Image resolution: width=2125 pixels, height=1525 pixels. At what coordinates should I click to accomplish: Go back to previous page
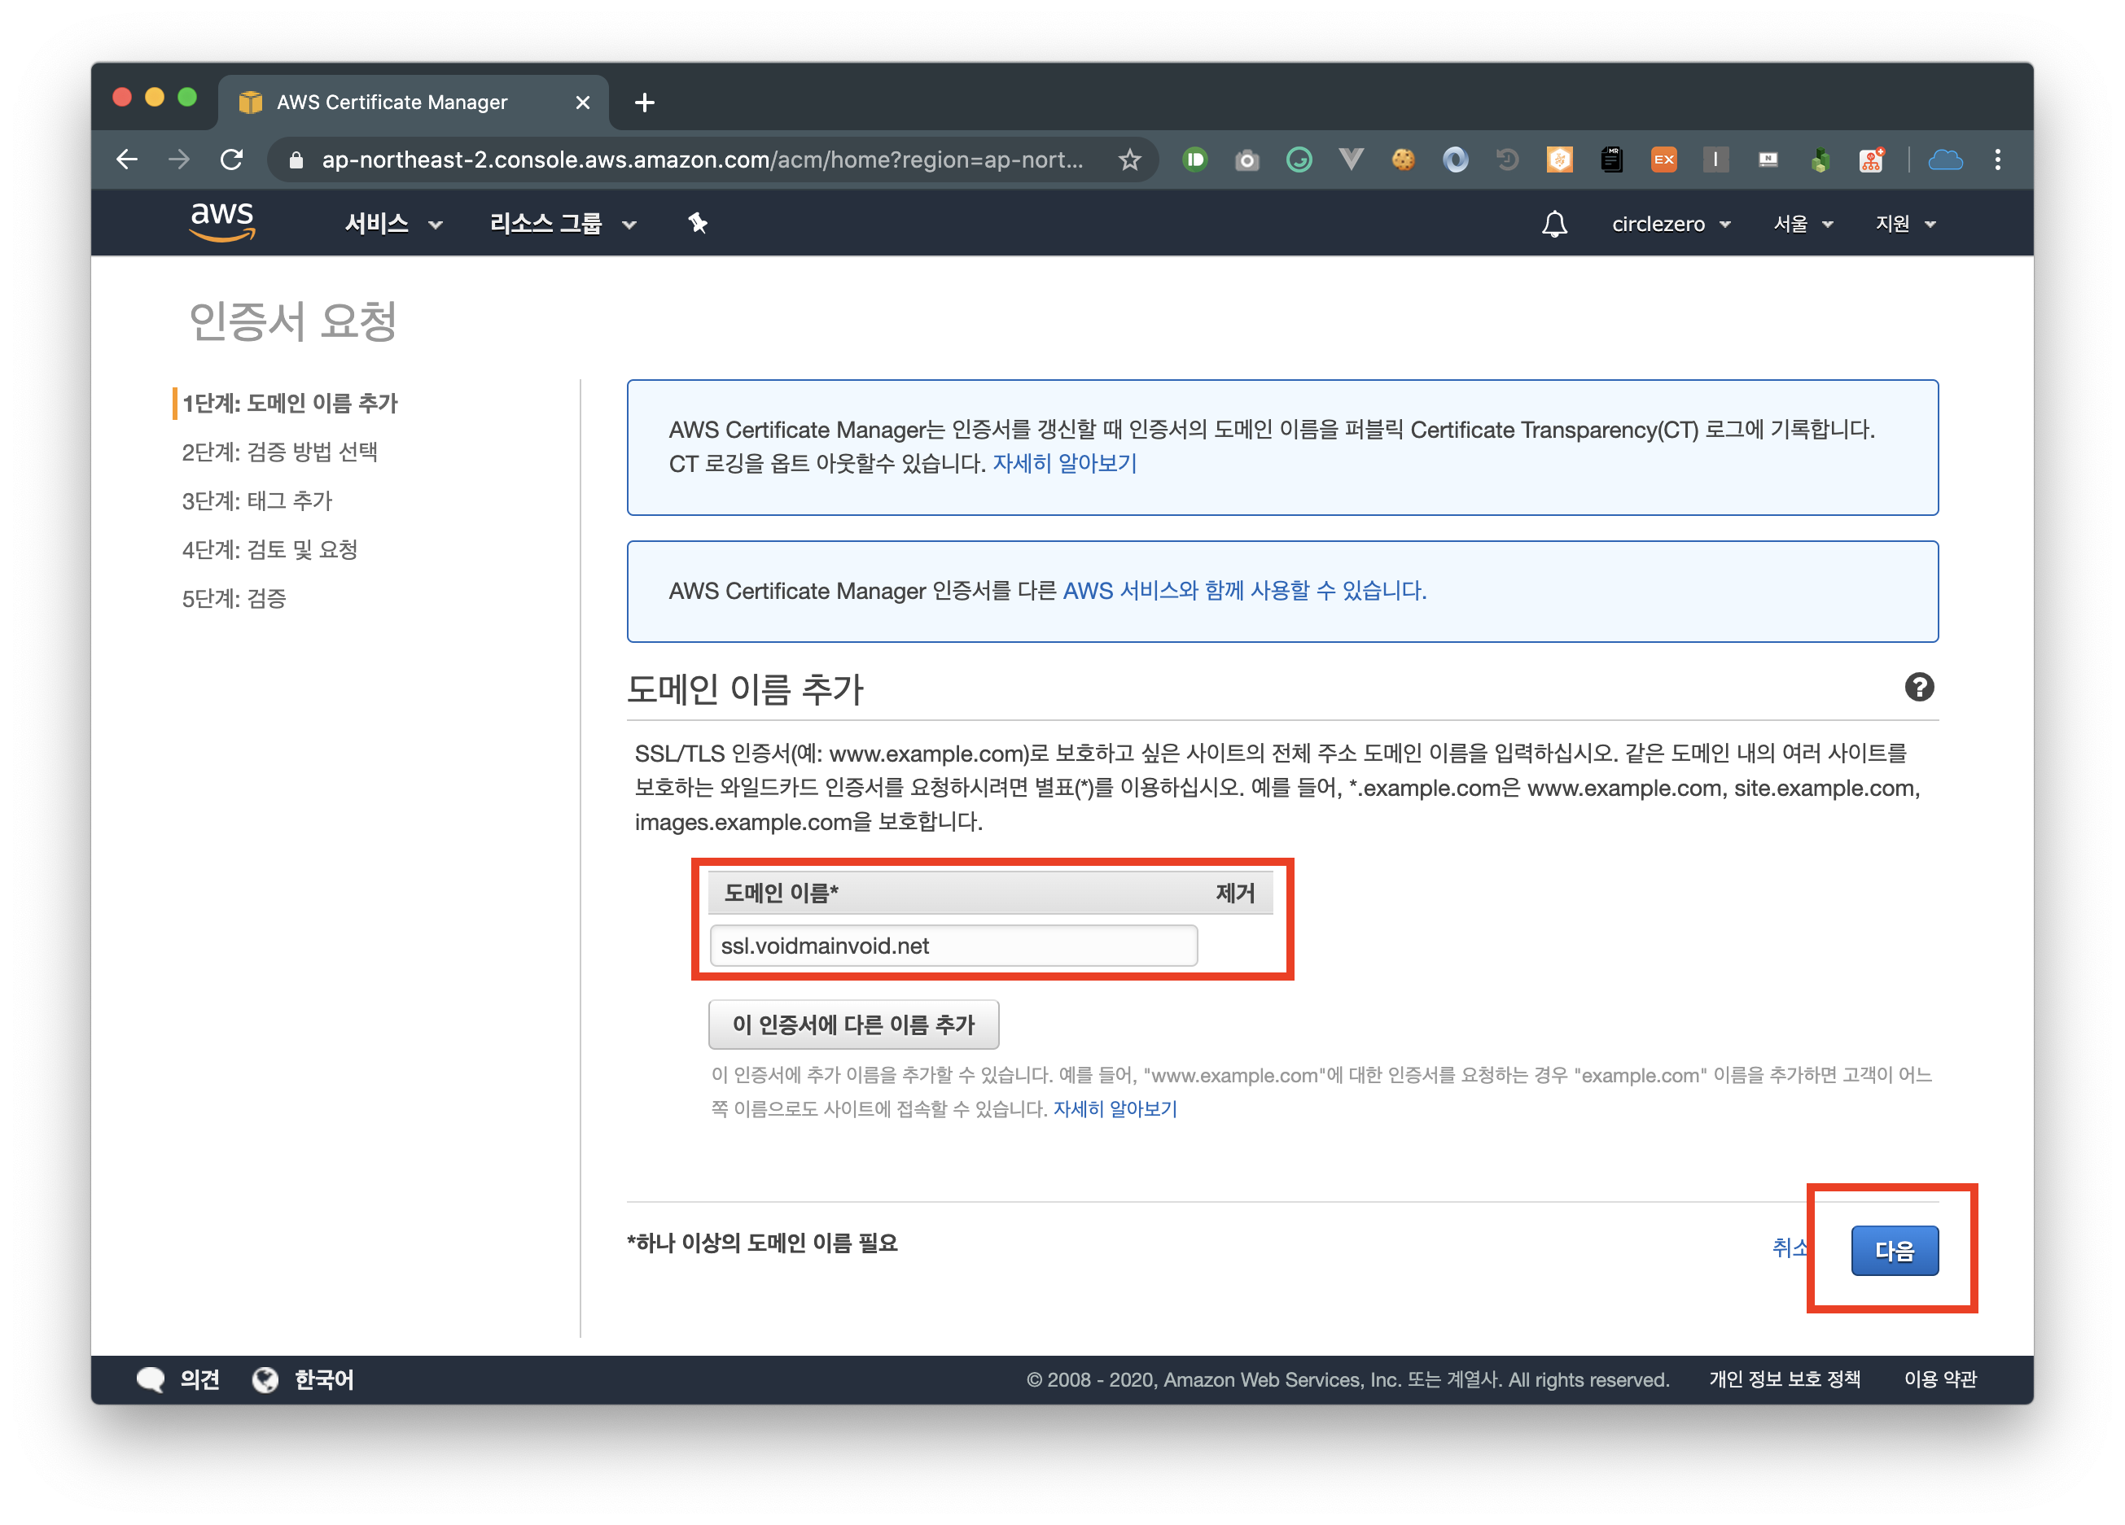tap(128, 160)
